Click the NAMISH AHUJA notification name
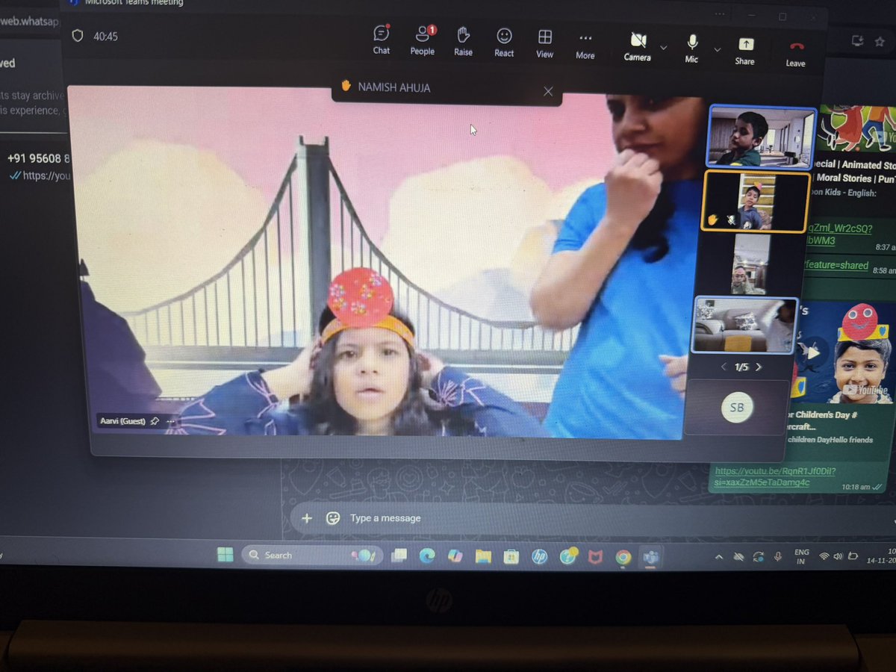Screen dimensions: 896x672 393,87
